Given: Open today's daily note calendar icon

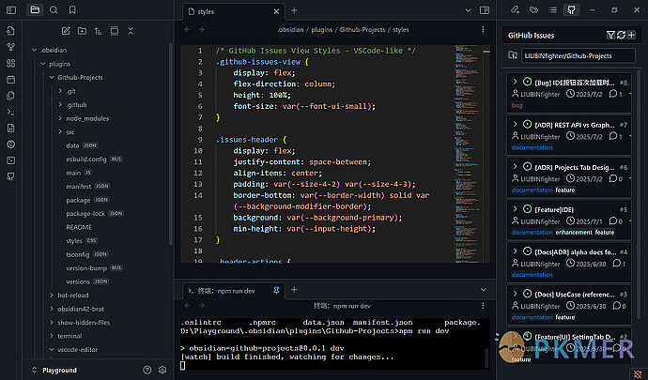Looking at the screenshot, I should pos(11,80).
